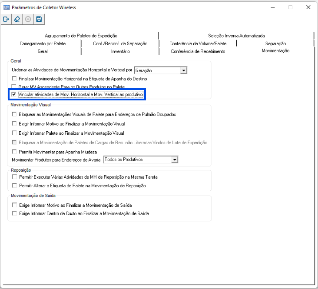Screen dimensions: 318x289
Task: Click the 'Movimentação Visual' group title
Action: coord(30,105)
